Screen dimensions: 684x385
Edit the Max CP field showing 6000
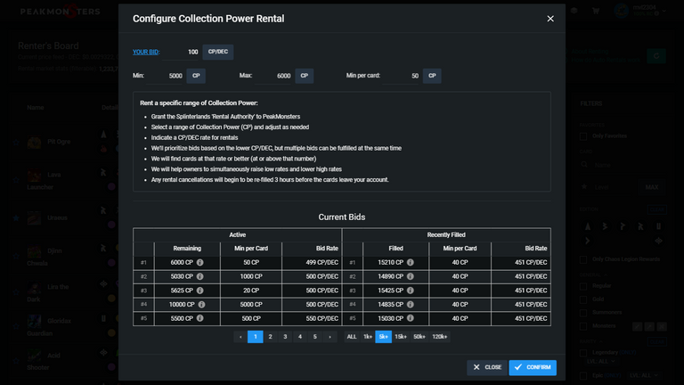273,76
